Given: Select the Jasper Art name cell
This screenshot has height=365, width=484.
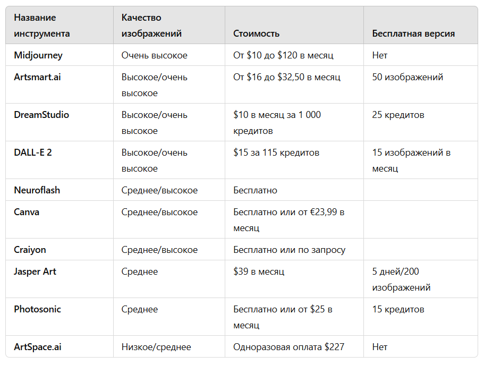Looking at the screenshot, I should [x=35, y=271].
